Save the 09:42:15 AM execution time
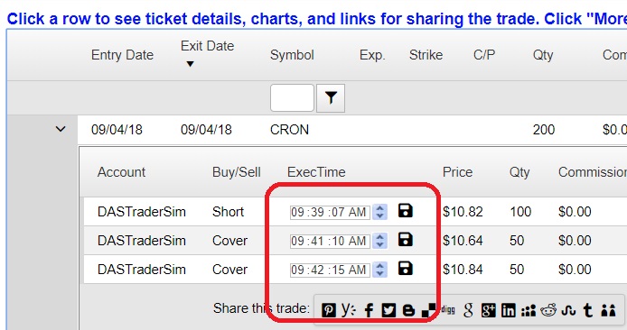627x330 pixels. [x=405, y=269]
